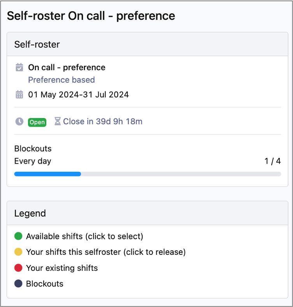This screenshot has width=293, height=307.
Task: Click the calendar-check icon beside On call - preference
Action: coord(19,67)
